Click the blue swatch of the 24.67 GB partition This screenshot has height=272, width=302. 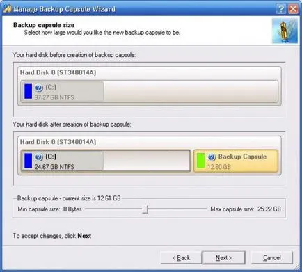coord(28,161)
